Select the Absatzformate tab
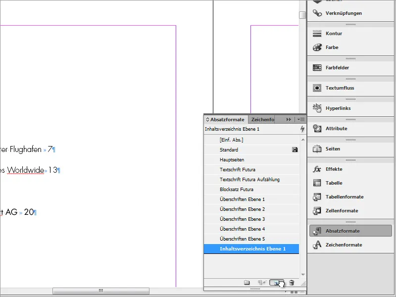This screenshot has height=297, width=396. click(227, 119)
